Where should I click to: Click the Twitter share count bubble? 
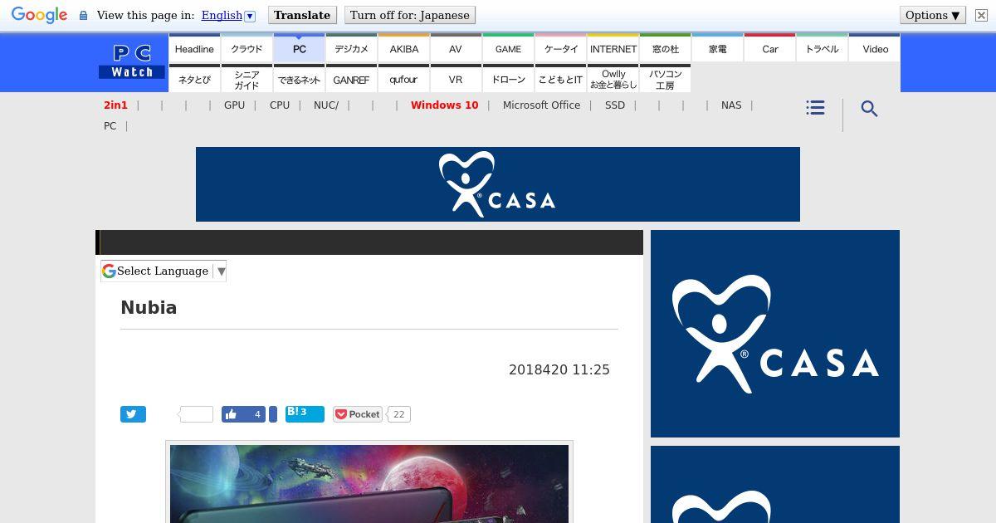tap(196, 414)
